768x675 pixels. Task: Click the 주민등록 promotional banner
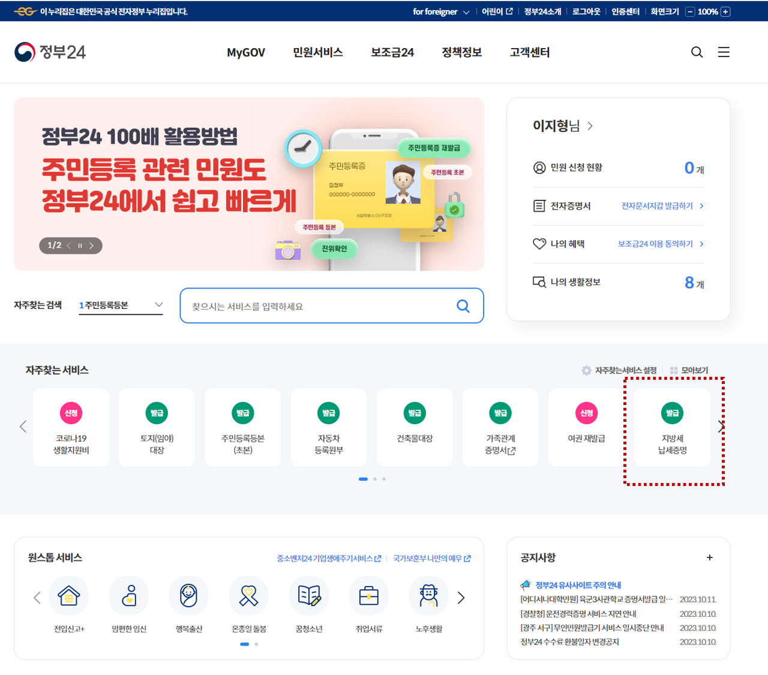[x=249, y=184]
